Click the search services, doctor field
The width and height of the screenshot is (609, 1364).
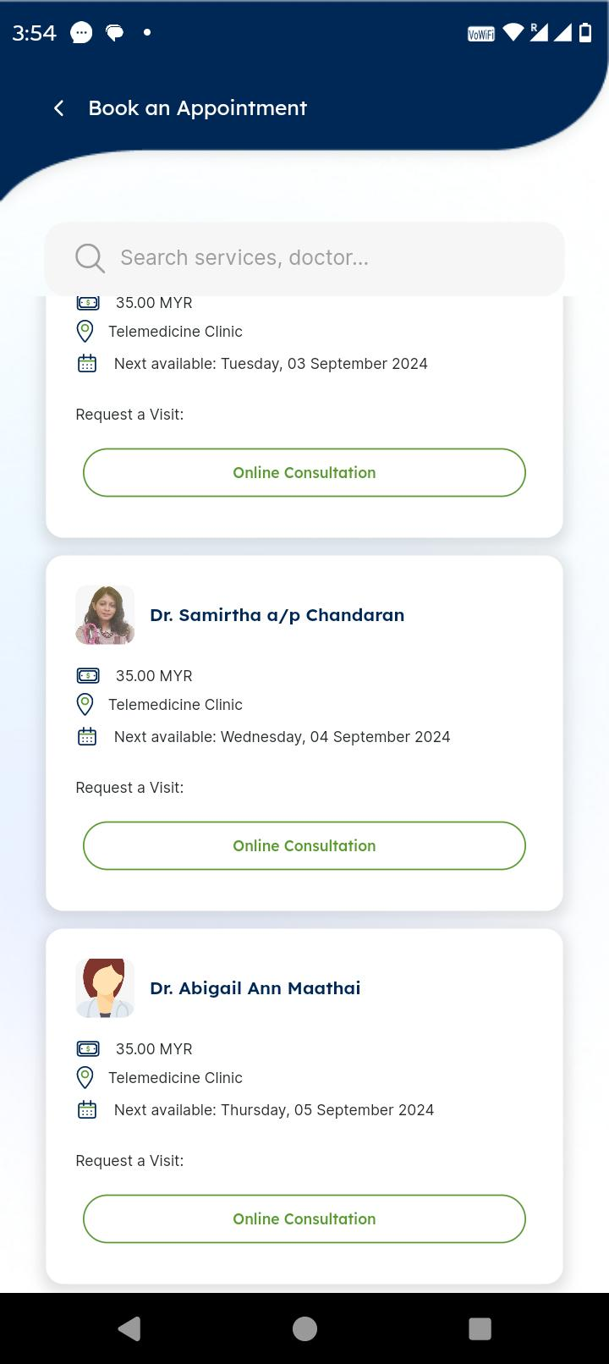coord(321,258)
